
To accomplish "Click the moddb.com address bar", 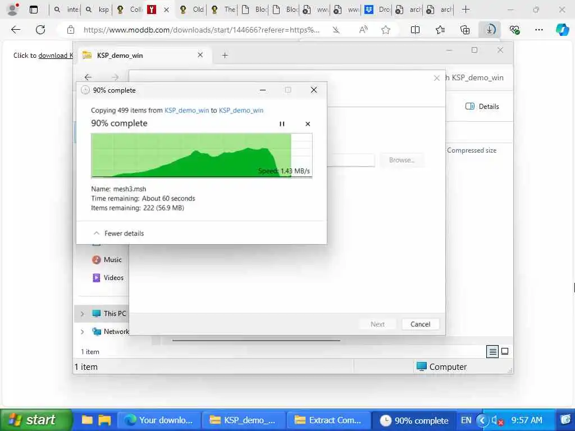I will 202,30.
